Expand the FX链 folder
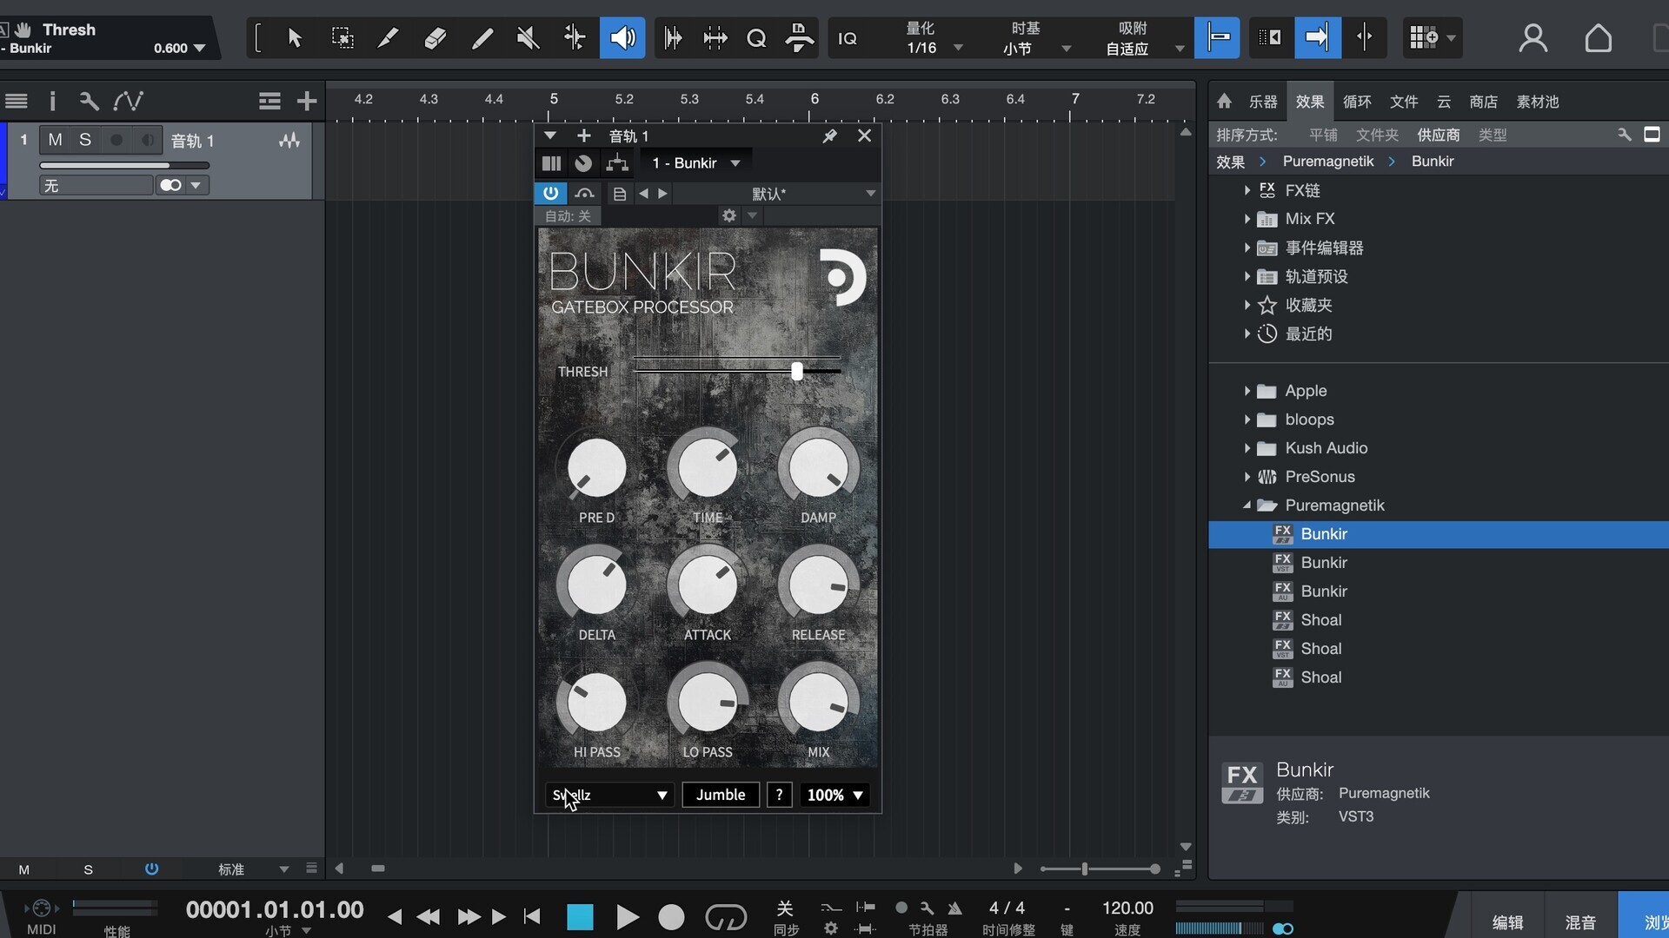 (1247, 190)
